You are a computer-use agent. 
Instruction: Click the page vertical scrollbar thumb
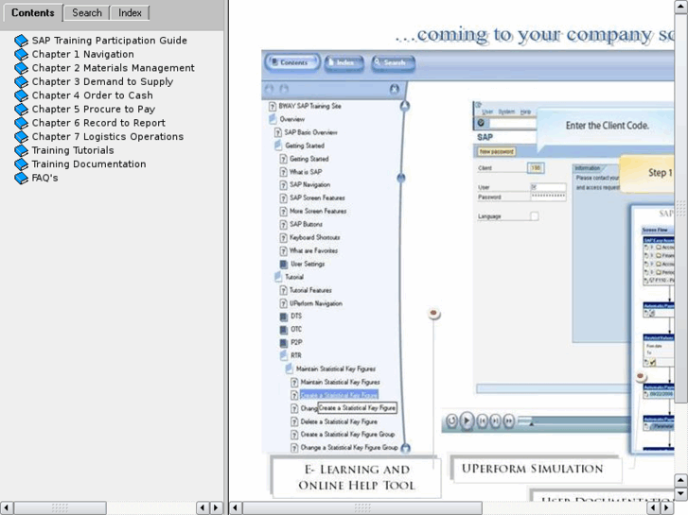pyautogui.click(x=681, y=208)
